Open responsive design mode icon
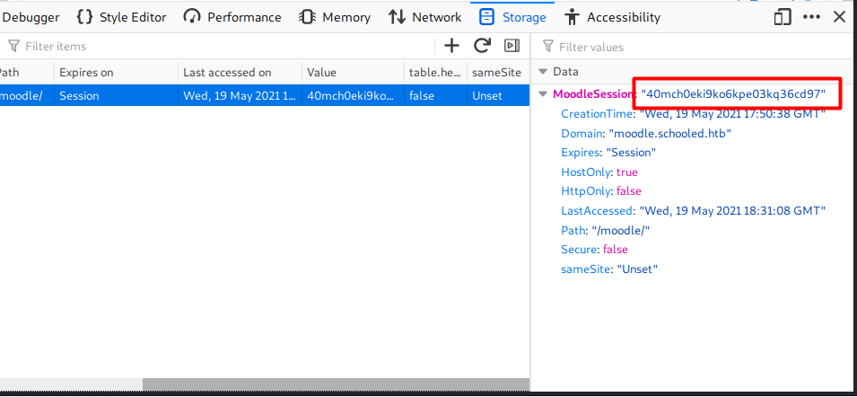The height and width of the screenshot is (397, 857). [783, 17]
